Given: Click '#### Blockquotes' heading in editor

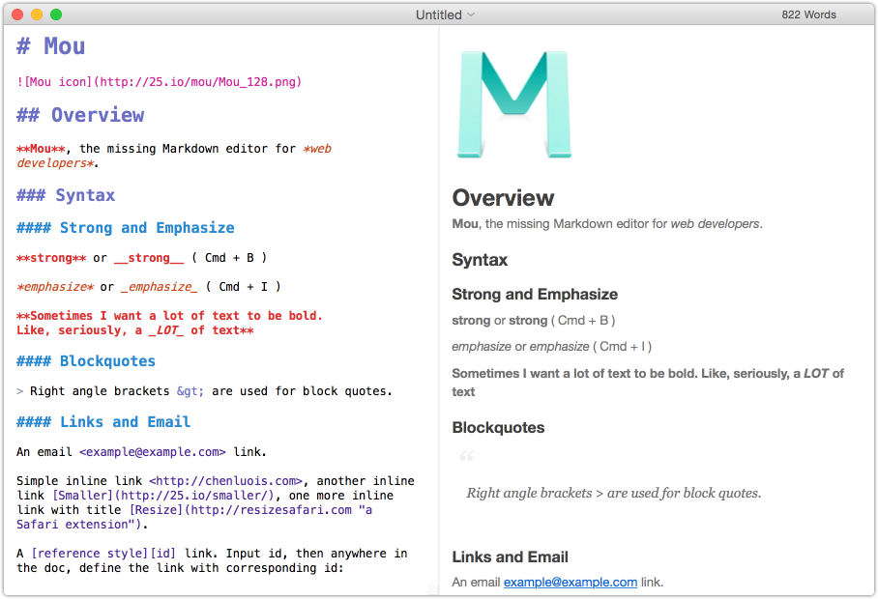Looking at the screenshot, I should [x=86, y=360].
